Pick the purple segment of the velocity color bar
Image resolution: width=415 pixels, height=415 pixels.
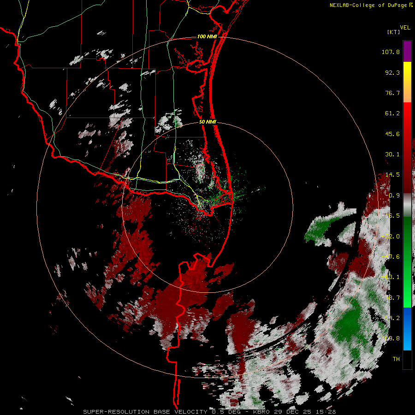point(407,51)
